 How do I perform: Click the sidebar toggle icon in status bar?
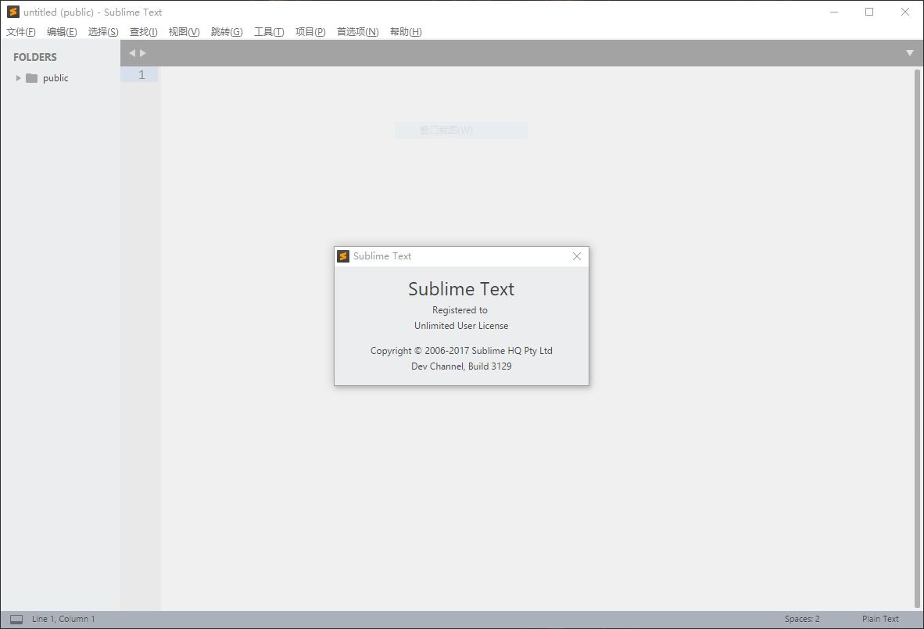pos(16,619)
